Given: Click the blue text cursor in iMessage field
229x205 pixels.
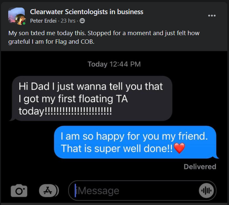Looking at the screenshot, I should click(x=75, y=191).
